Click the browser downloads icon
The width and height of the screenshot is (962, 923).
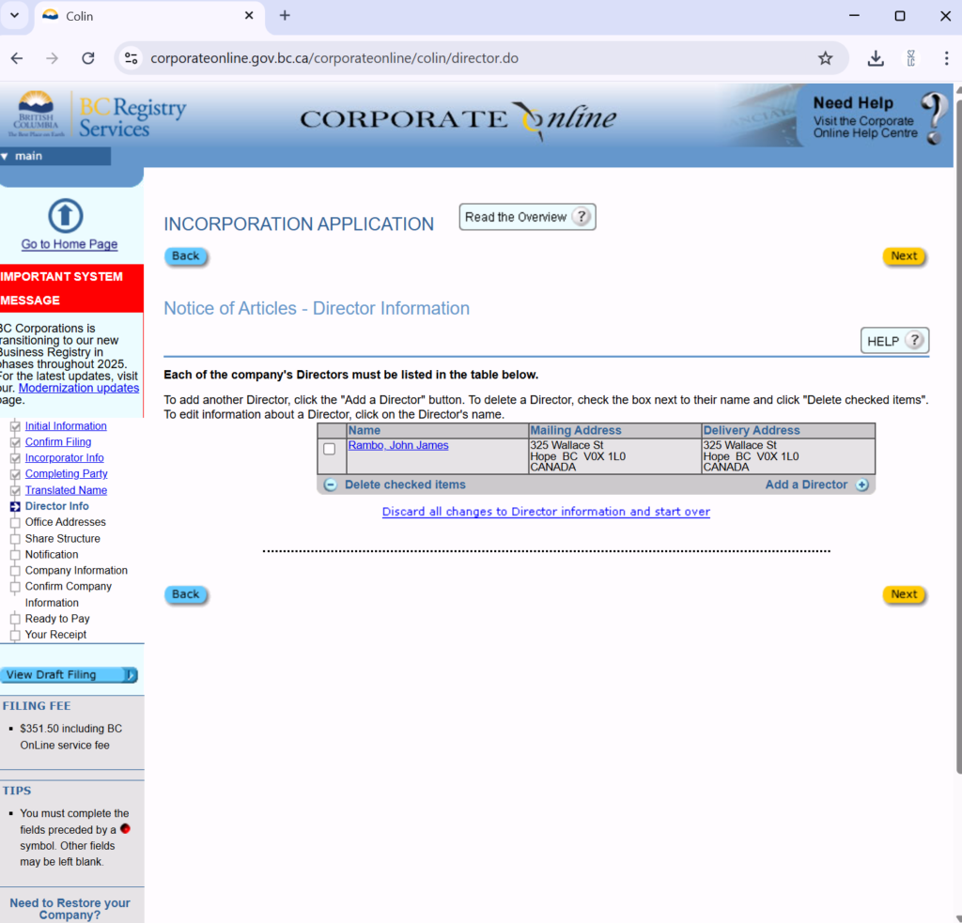click(x=876, y=58)
